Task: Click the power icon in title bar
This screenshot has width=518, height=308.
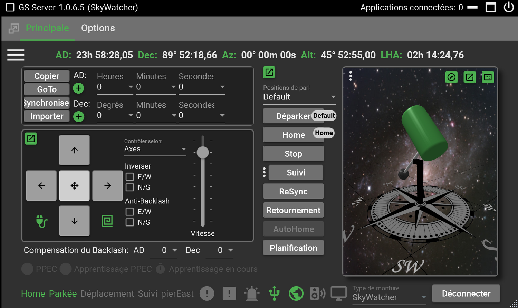Action: tap(509, 7)
